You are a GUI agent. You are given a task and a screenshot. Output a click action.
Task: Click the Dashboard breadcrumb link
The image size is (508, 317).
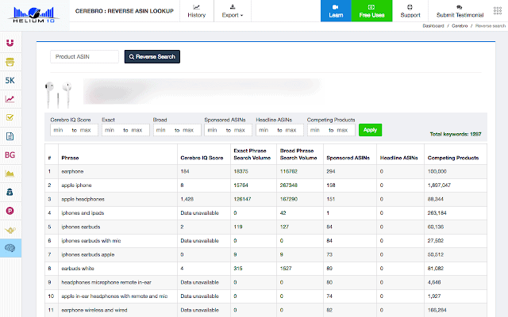pyautogui.click(x=433, y=26)
